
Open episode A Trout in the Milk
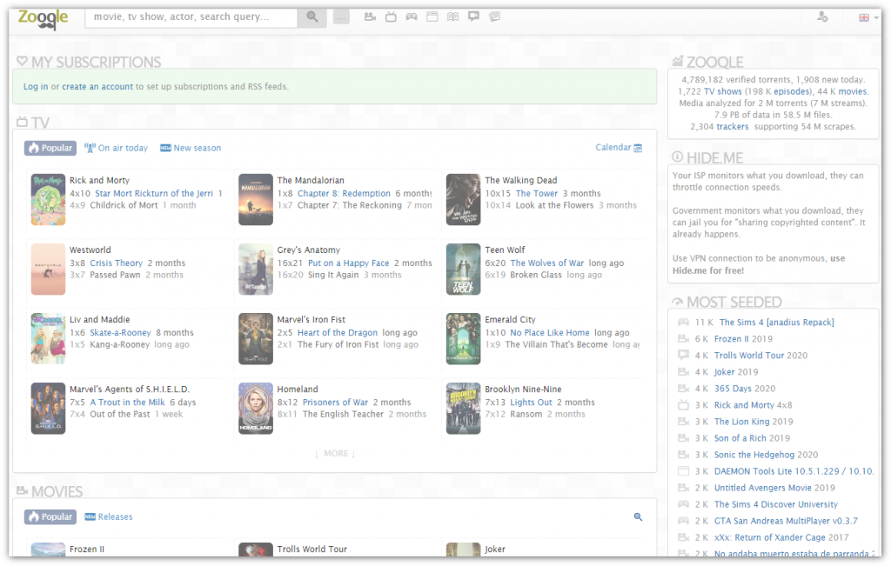(x=127, y=403)
